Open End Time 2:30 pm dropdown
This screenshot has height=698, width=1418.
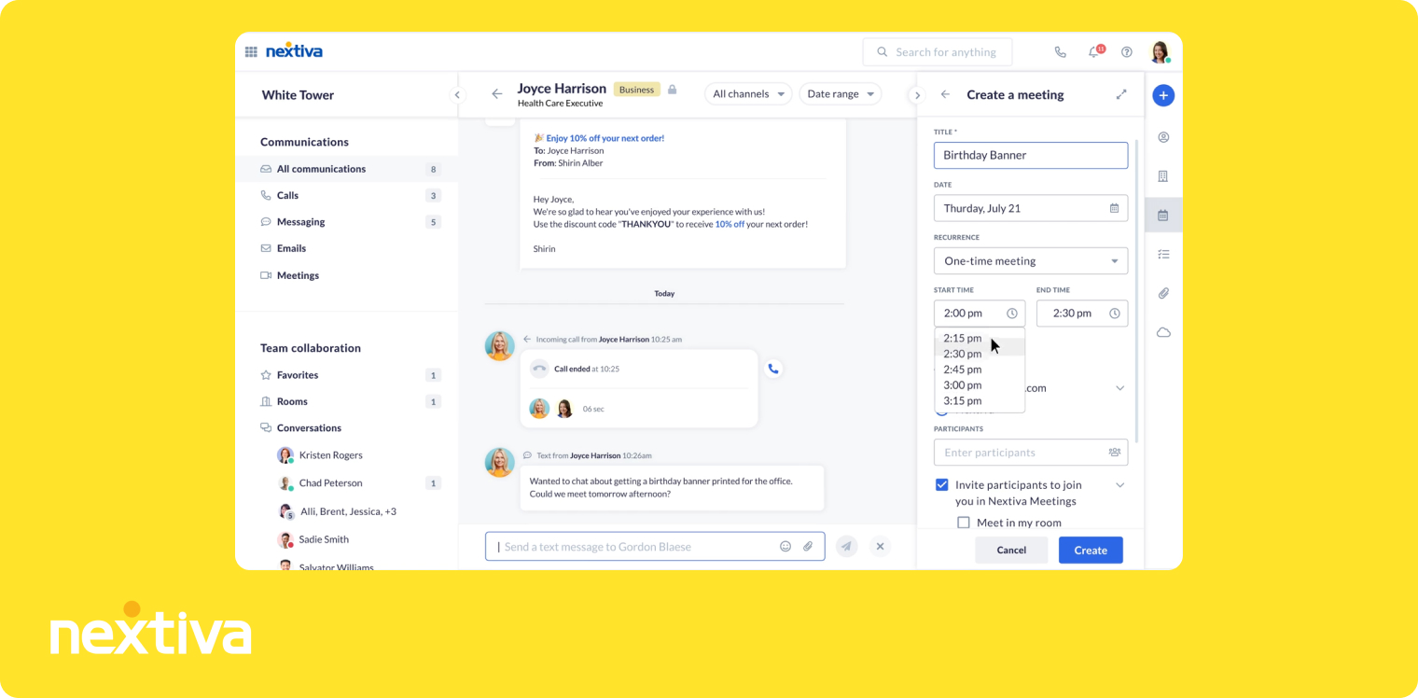point(1082,314)
